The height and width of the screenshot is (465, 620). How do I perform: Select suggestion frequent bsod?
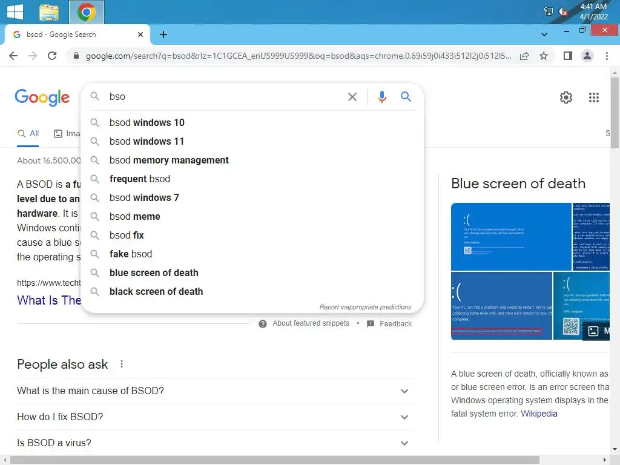pyautogui.click(x=252, y=179)
